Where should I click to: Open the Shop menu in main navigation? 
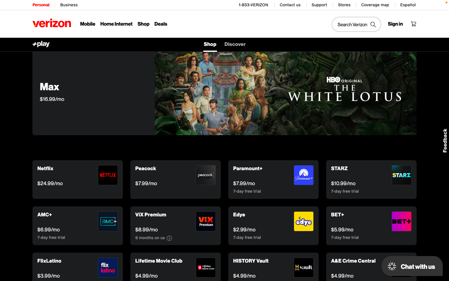click(143, 24)
